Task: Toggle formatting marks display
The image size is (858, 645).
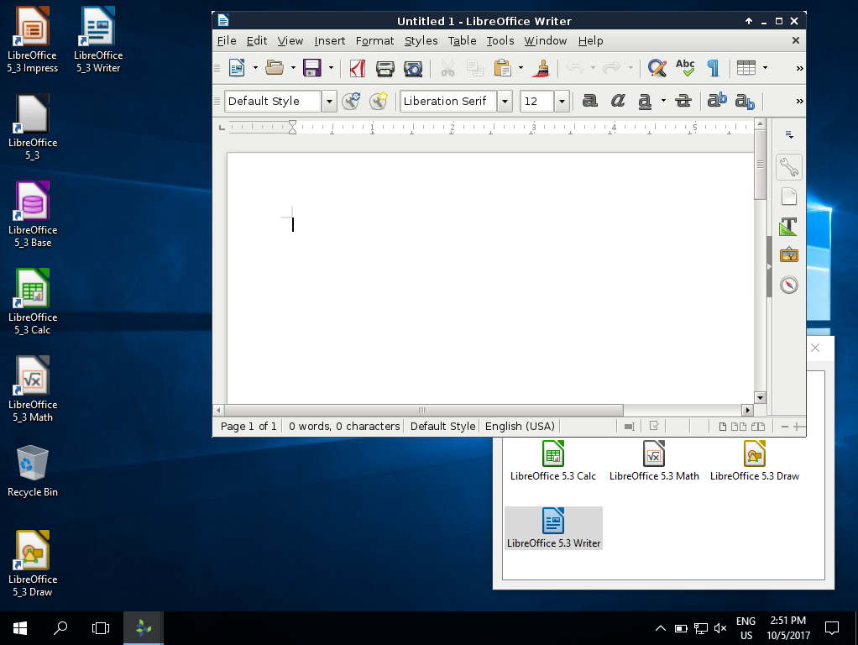Action: pos(713,69)
